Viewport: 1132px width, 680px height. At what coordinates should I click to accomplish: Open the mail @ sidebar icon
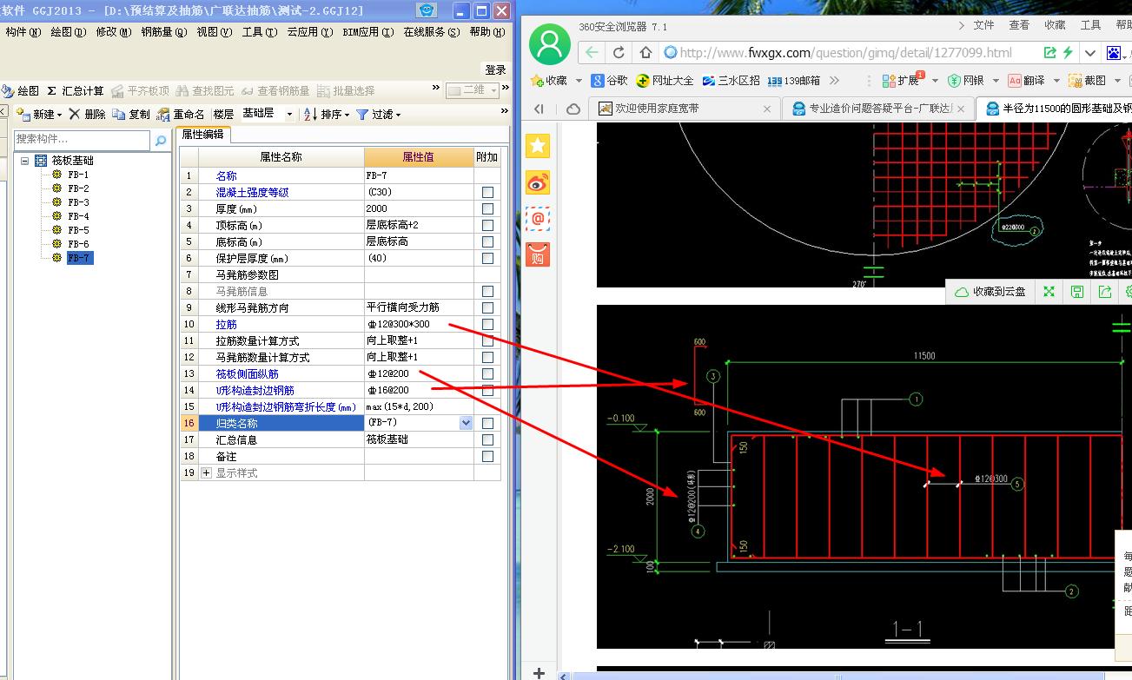tap(538, 219)
